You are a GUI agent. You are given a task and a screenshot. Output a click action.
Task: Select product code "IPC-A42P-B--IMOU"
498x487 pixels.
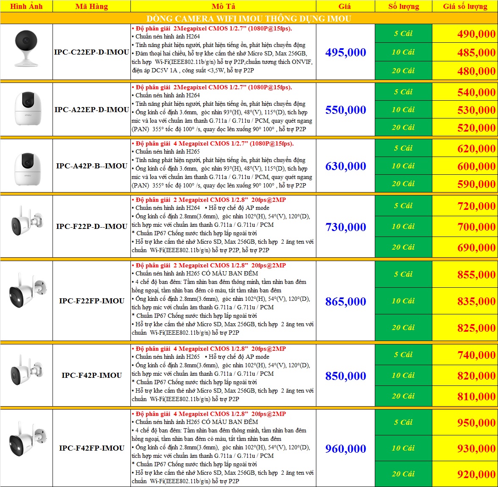click(91, 166)
